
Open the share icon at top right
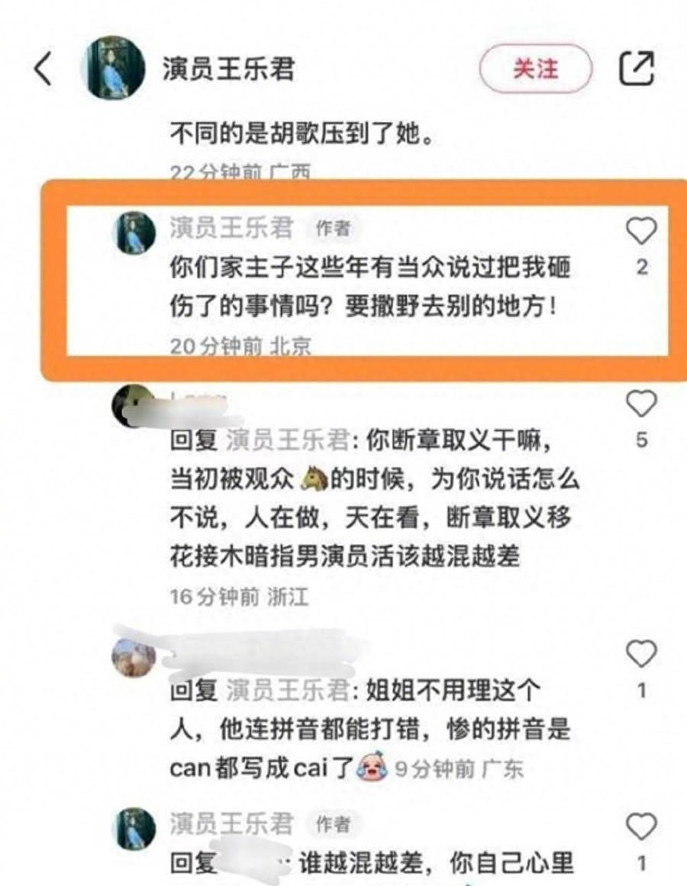637,68
